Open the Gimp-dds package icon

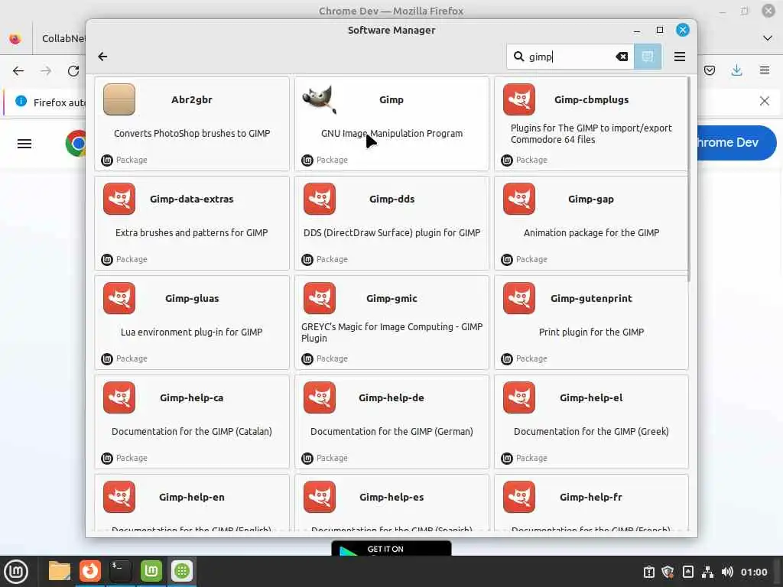[319, 199]
